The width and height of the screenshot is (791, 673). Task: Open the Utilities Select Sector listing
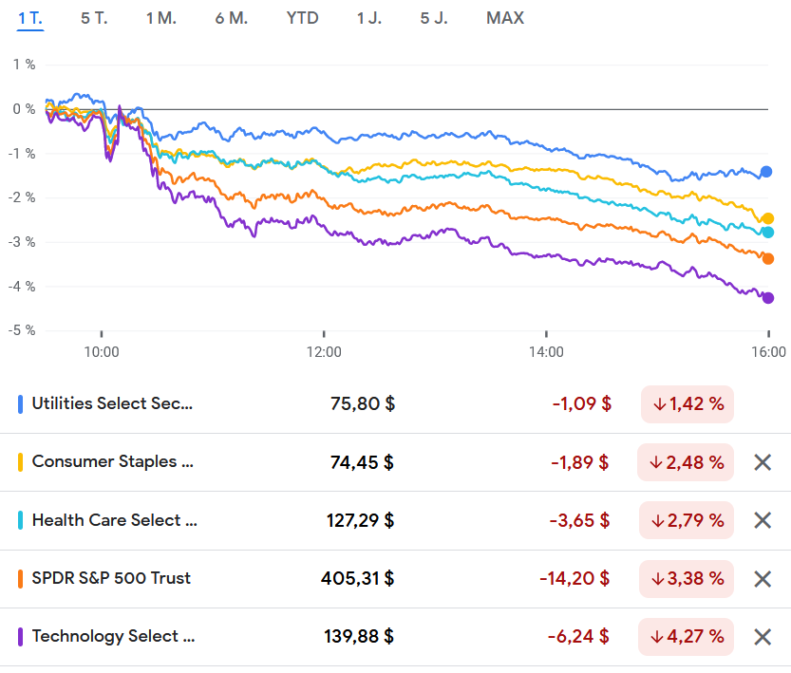(112, 403)
